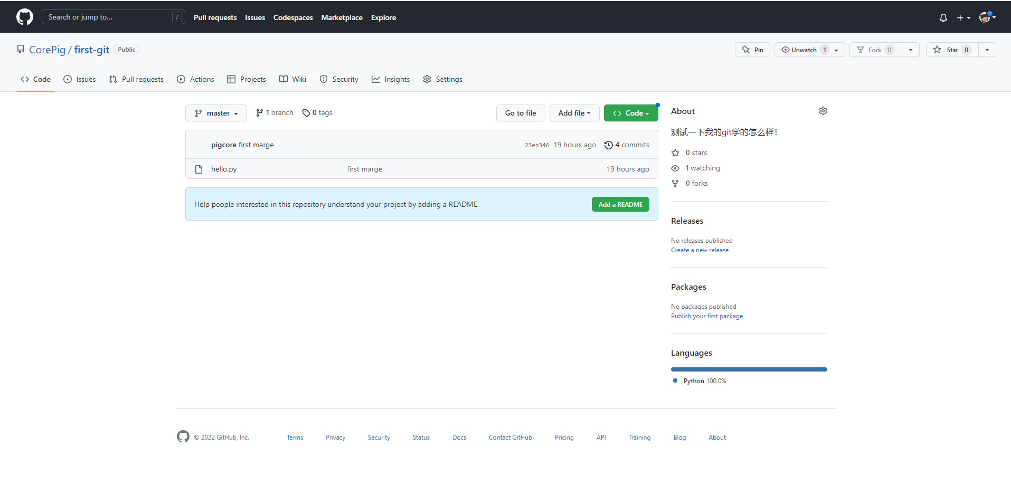Open Issues in top navigation

[255, 17]
